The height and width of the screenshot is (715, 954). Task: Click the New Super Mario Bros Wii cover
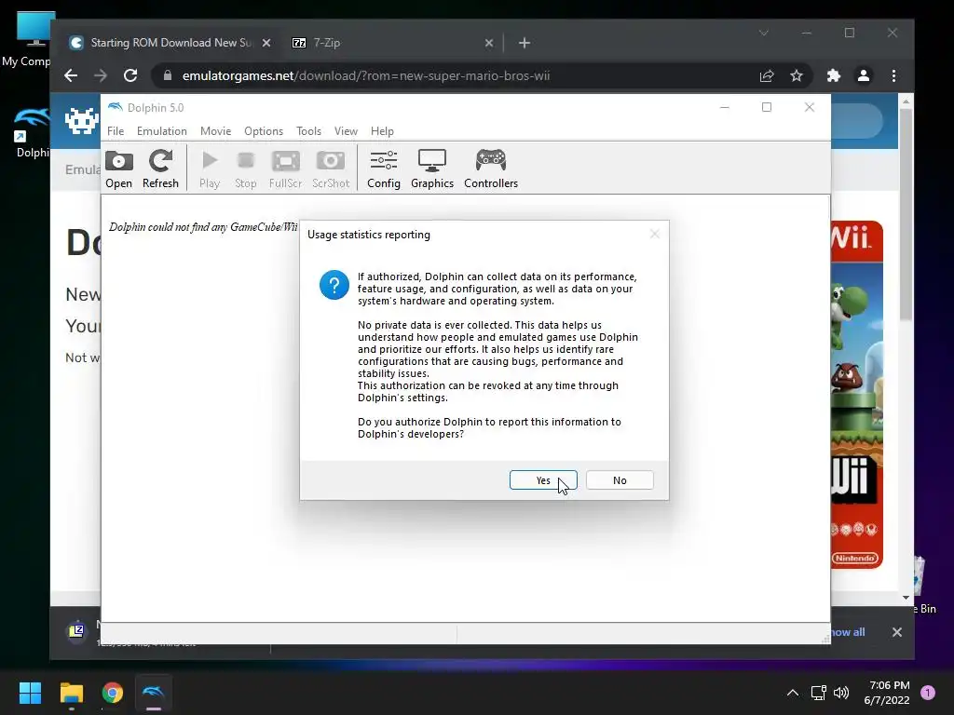(857, 395)
